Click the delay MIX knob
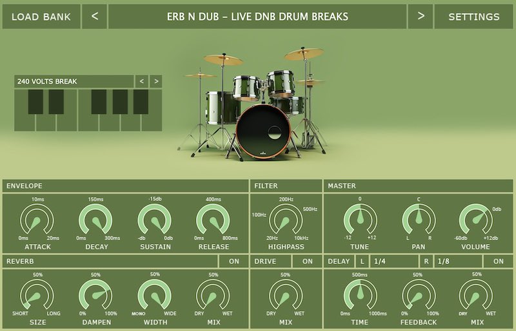This screenshot has width=516, height=331. 476,295
